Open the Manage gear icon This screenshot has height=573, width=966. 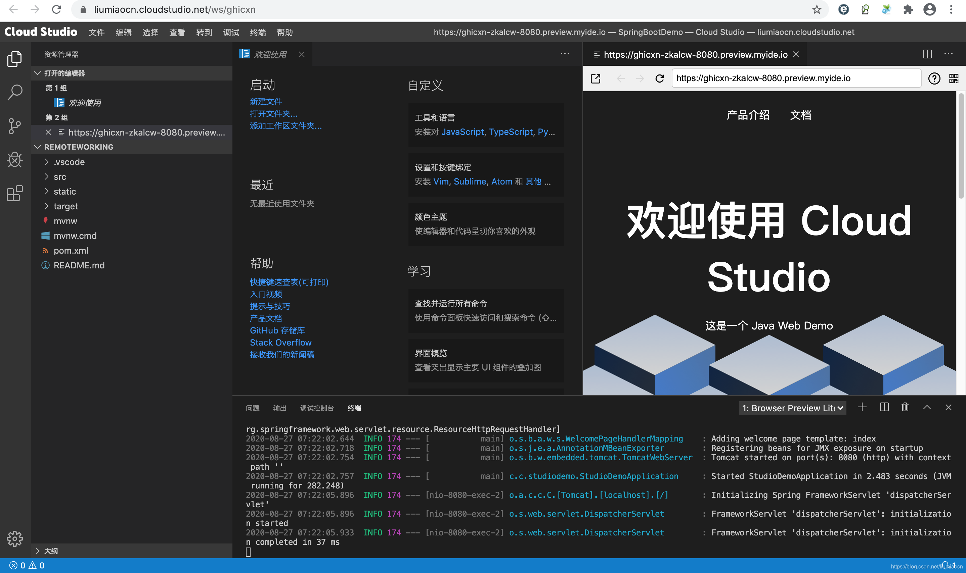15,538
